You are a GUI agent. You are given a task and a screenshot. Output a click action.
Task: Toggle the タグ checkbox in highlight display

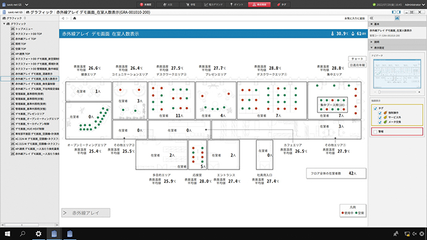(375, 108)
